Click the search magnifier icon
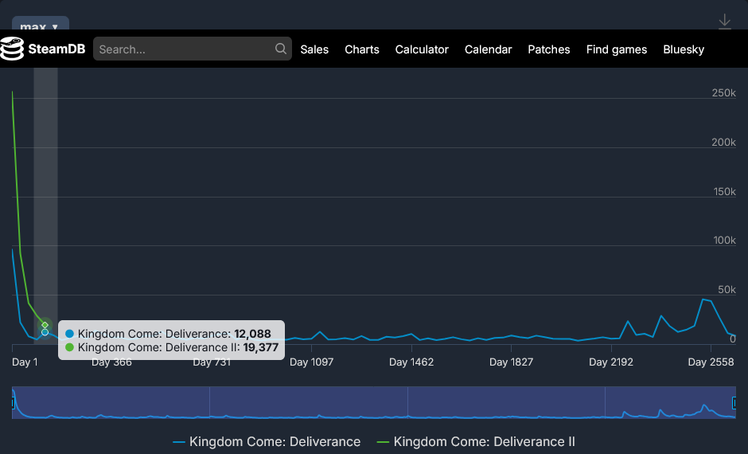Viewport: 748px width, 454px height. click(x=280, y=49)
